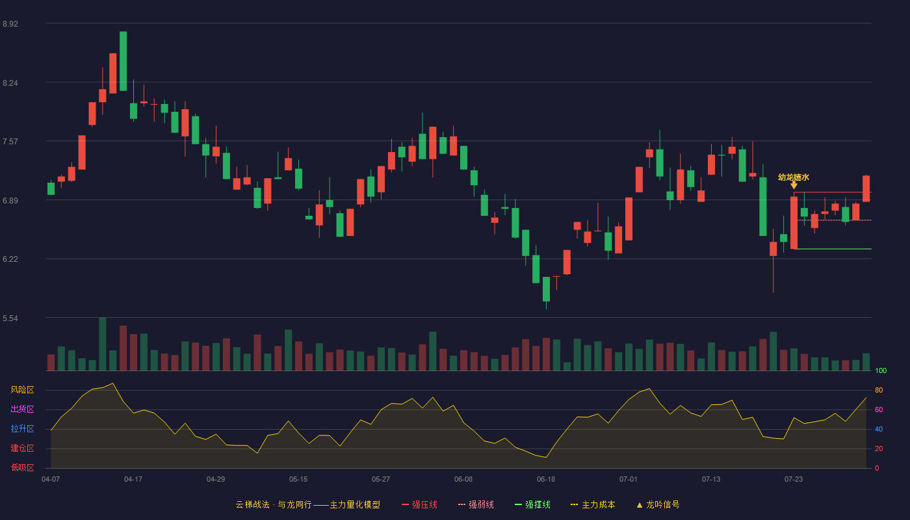The height and width of the screenshot is (520, 910).
Task: Click the 20 indicator scale value
Action: tap(879, 448)
